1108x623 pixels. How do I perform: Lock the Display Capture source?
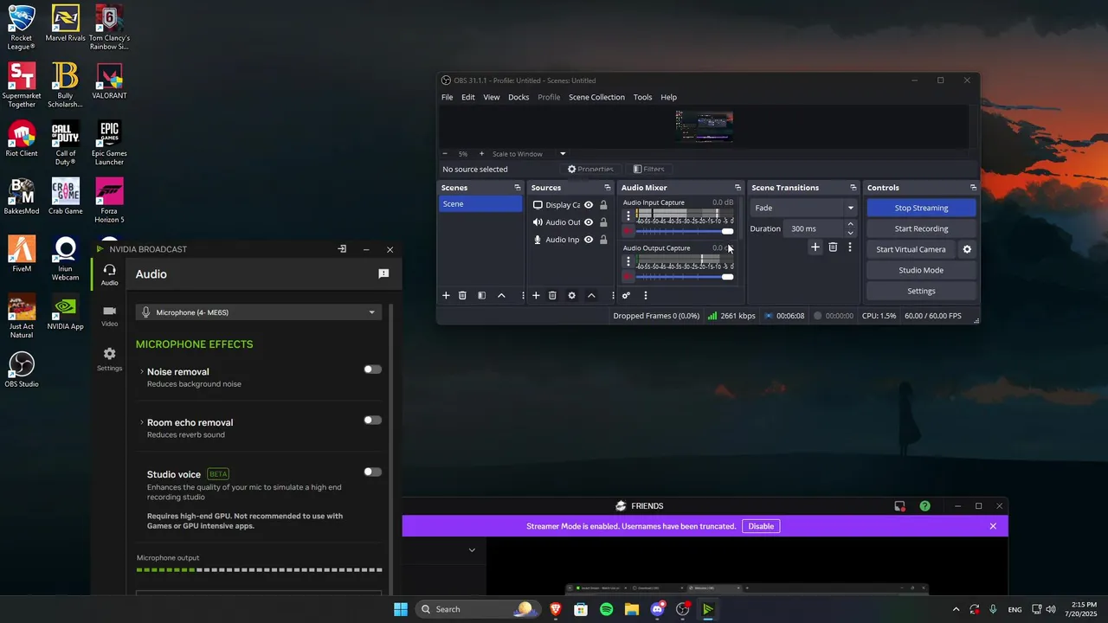point(603,205)
